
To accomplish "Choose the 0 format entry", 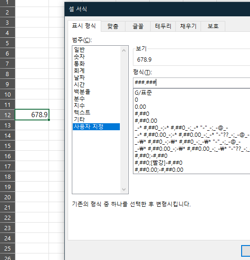I will point(192,100).
